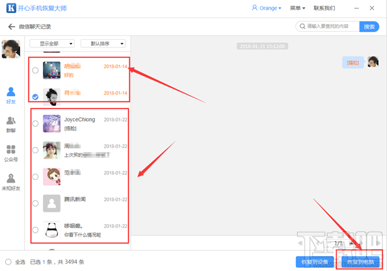Switch to the 群聊 group chat tab
Viewport: 388px width, 271px height.
11,125
